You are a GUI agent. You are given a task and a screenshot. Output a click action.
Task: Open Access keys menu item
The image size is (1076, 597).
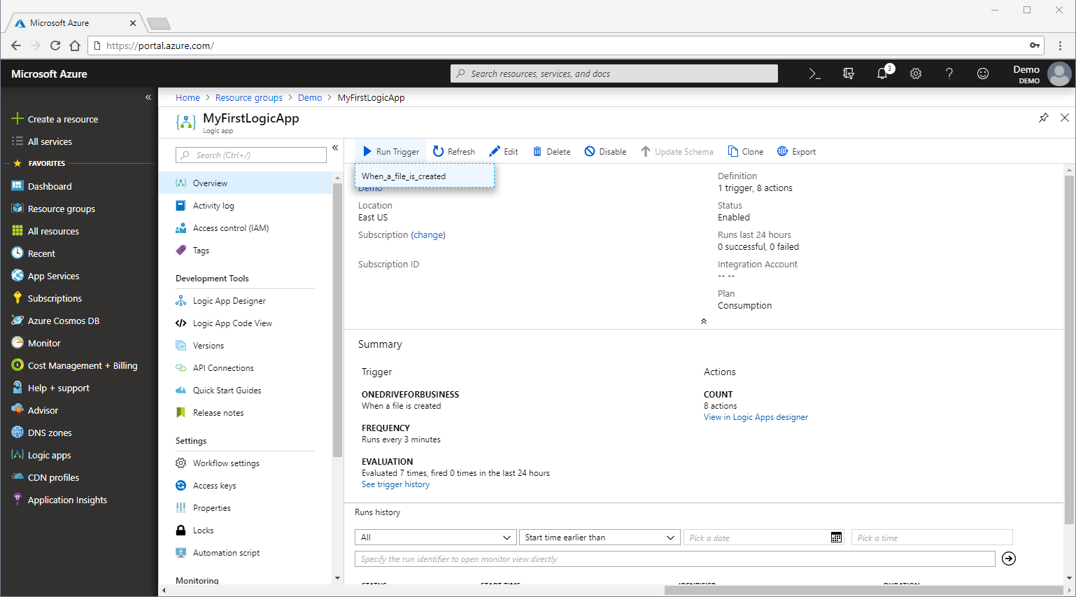pos(245,486)
